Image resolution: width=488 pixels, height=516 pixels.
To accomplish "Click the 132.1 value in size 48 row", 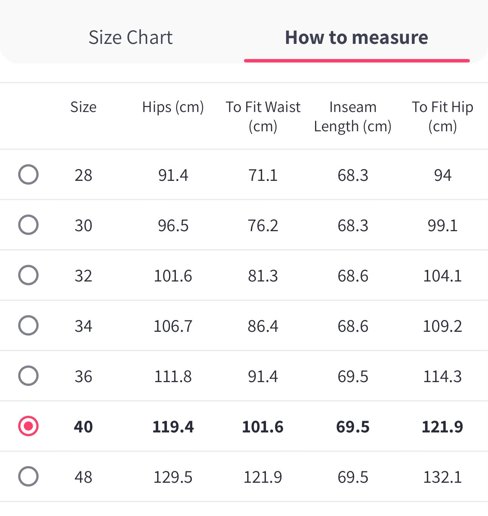I will tap(442, 477).
